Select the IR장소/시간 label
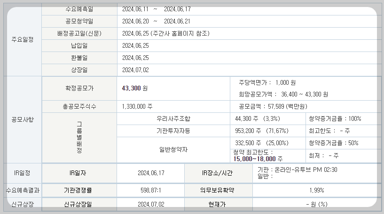This screenshot has width=384, height=214. point(217,173)
